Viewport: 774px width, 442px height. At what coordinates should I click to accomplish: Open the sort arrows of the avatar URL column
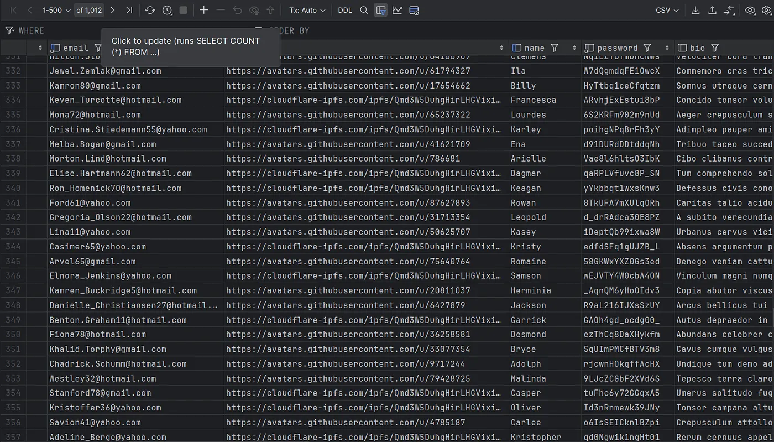(x=501, y=48)
